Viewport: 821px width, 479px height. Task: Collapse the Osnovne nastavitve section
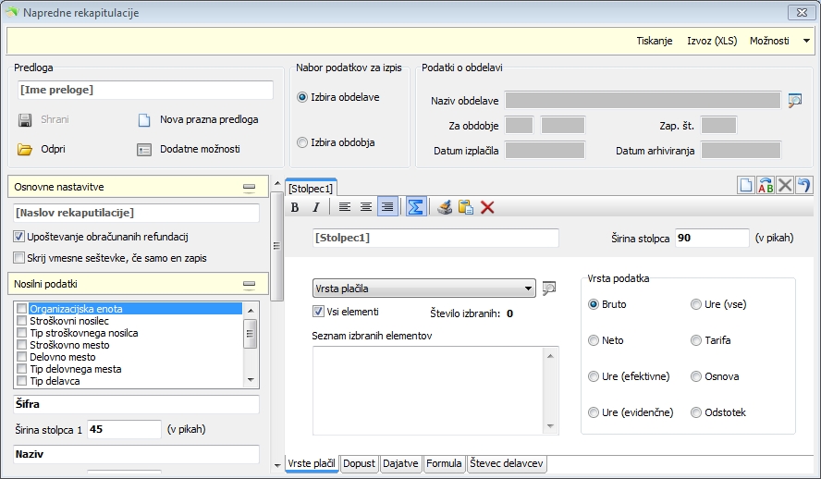tap(249, 187)
